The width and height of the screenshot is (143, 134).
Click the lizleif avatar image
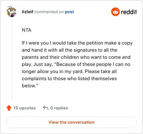click(x=11, y=12)
